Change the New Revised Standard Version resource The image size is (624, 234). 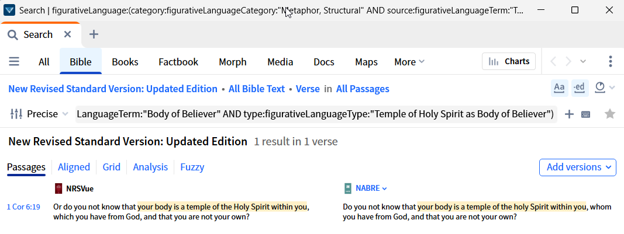click(x=113, y=89)
